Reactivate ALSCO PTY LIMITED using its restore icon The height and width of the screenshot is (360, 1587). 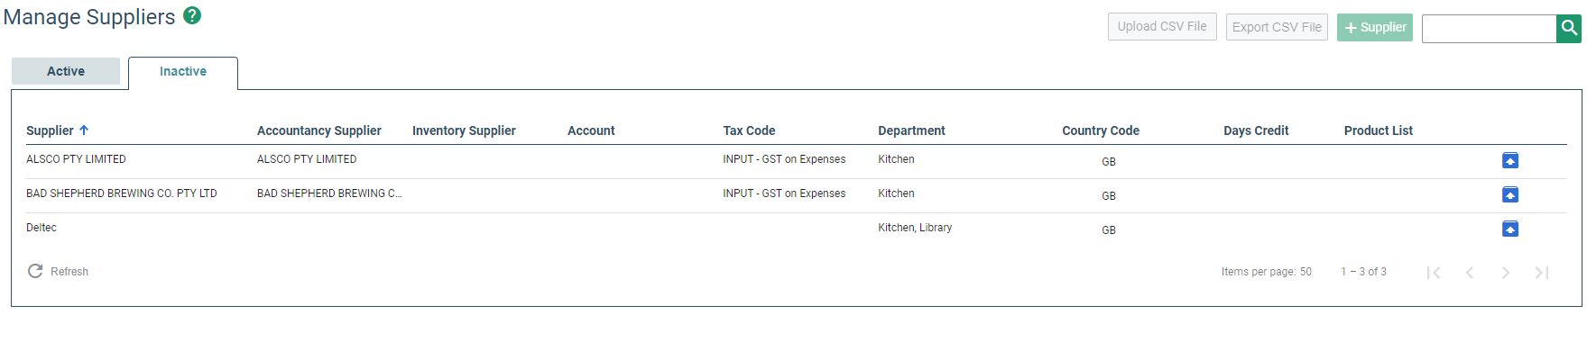pyautogui.click(x=1510, y=160)
